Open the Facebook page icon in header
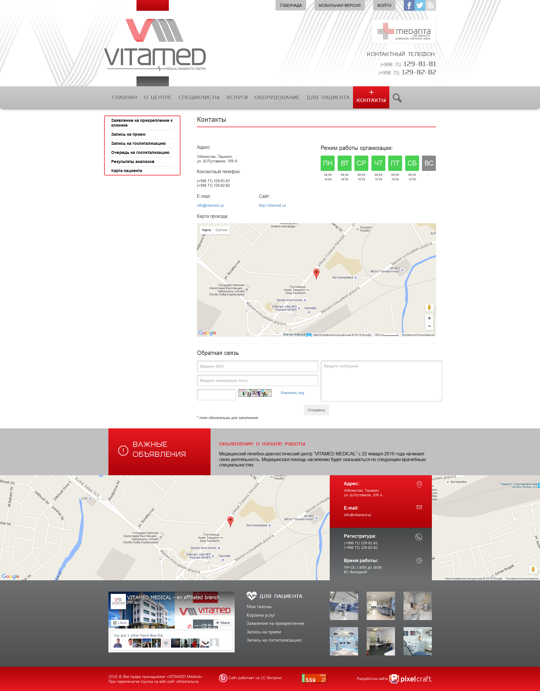Screen dimensions: 540x691 (409, 5)
